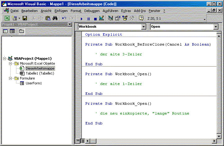The width and height of the screenshot is (224, 146).
Task: Click horizontal scroll left arrow
Action: [88, 141]
